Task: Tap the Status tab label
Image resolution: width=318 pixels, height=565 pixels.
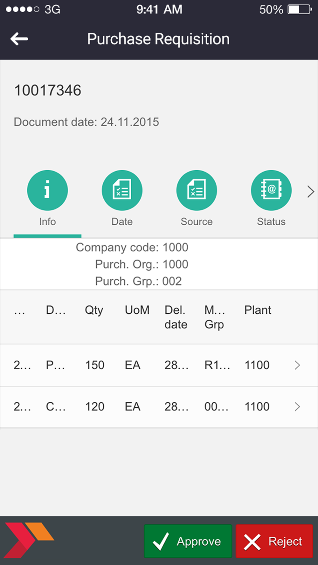Action: 271,221
